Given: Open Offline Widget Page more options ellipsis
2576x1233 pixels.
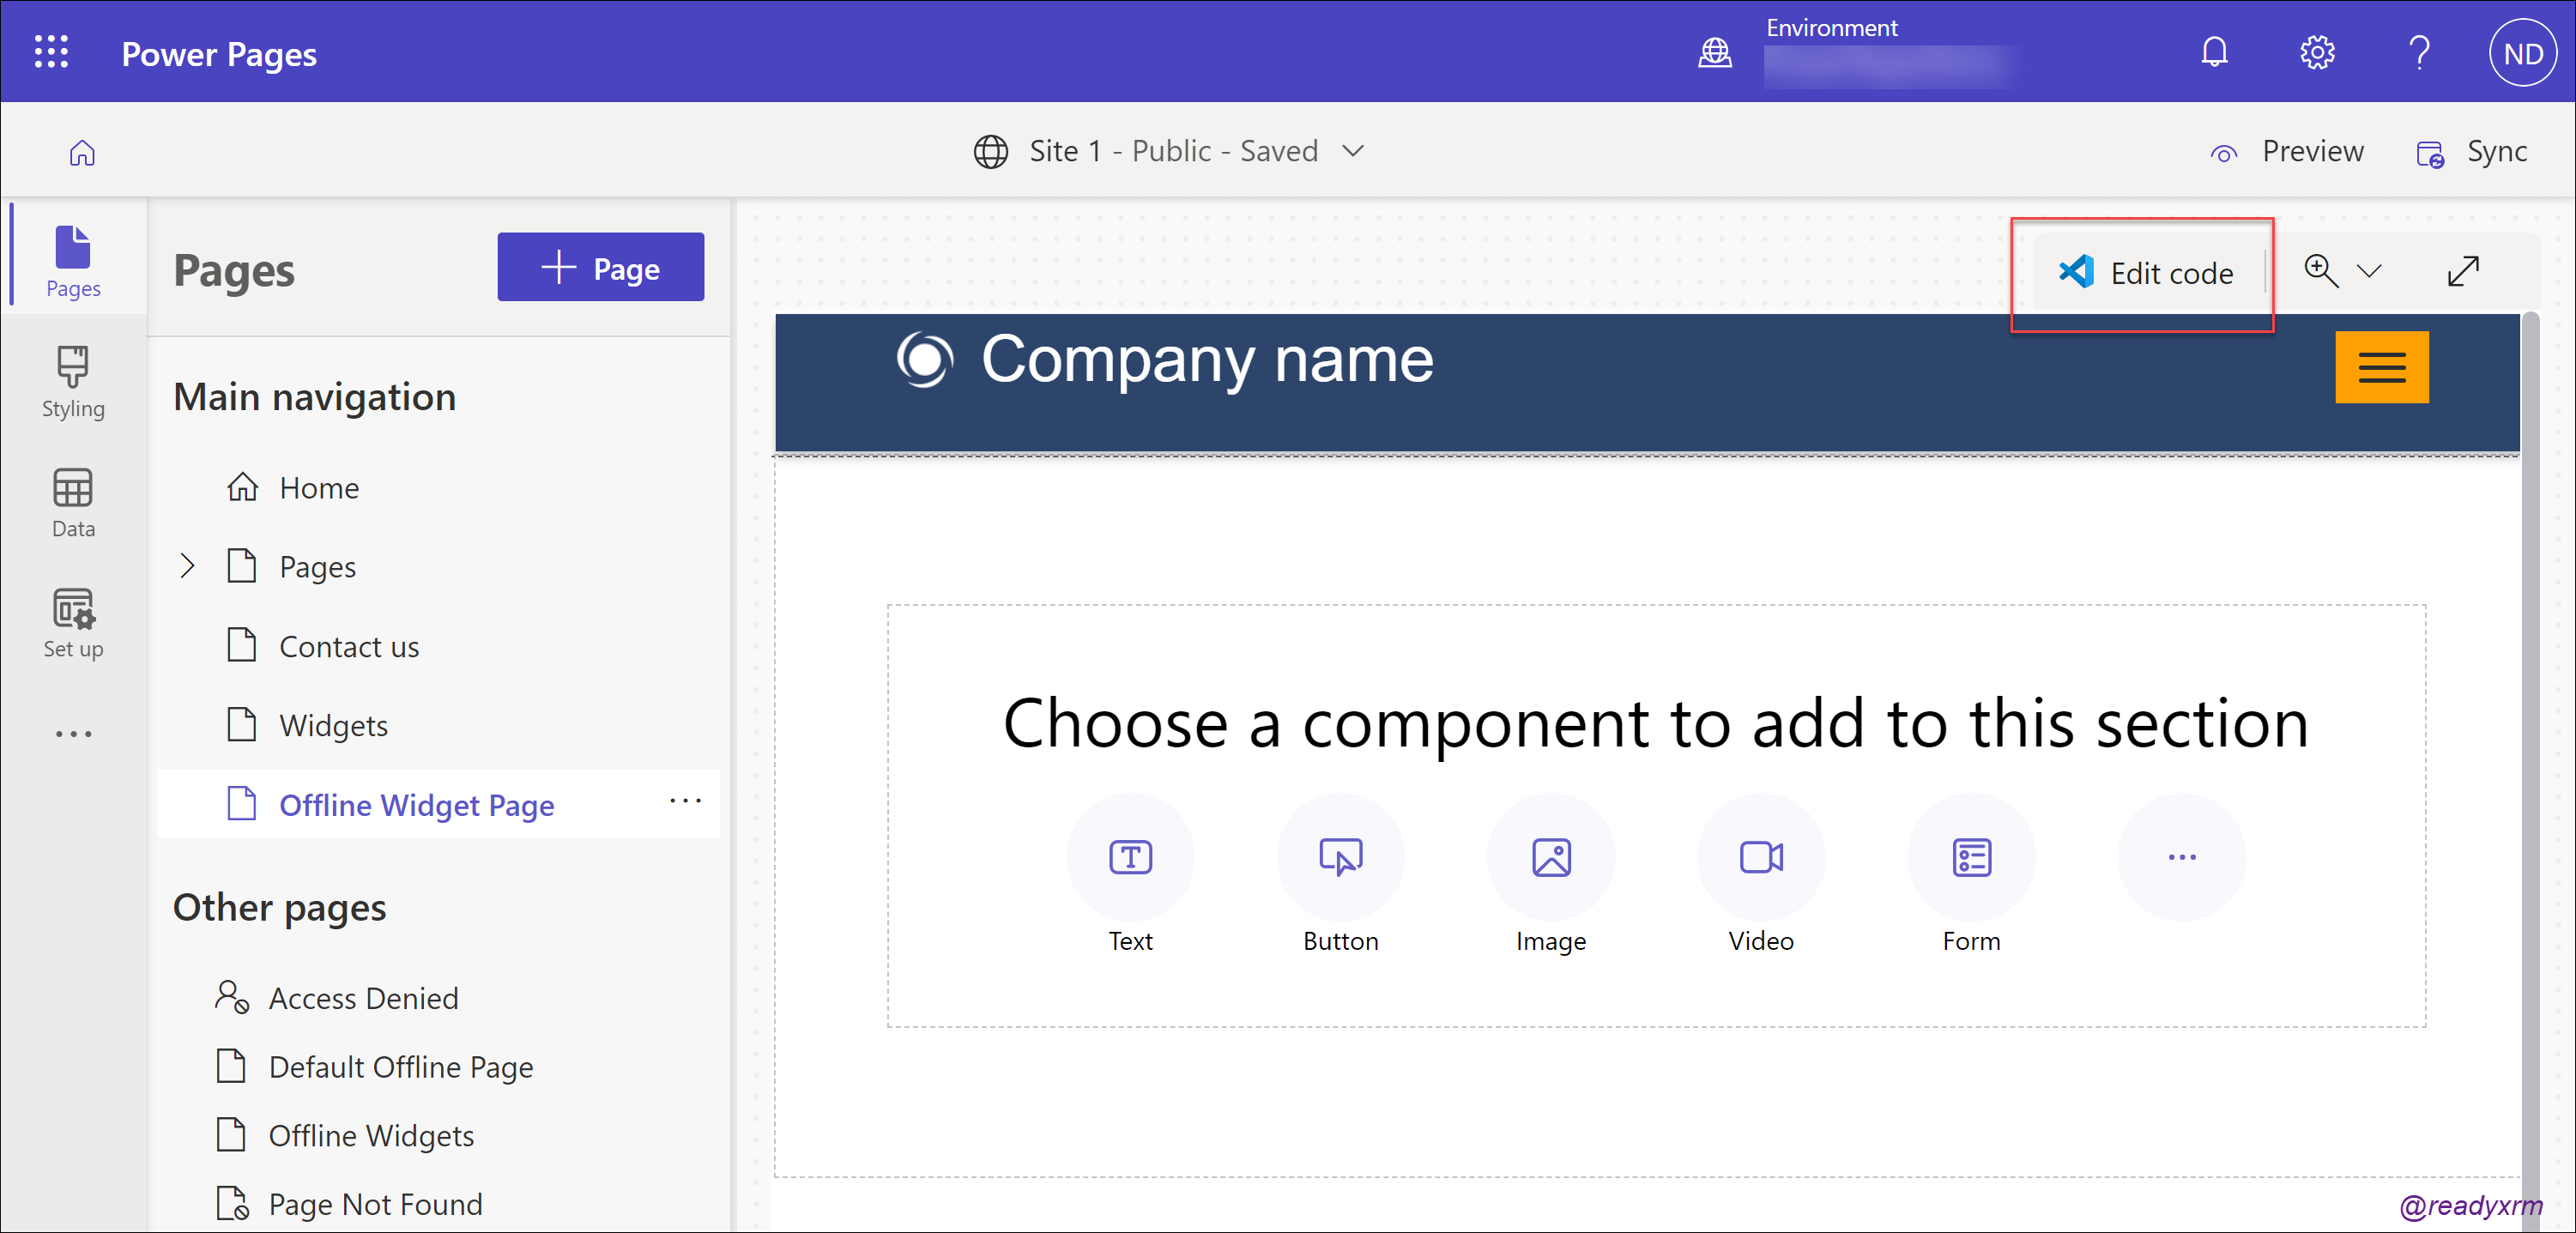Looking at the screenshot, I should [x=685, y=801].
